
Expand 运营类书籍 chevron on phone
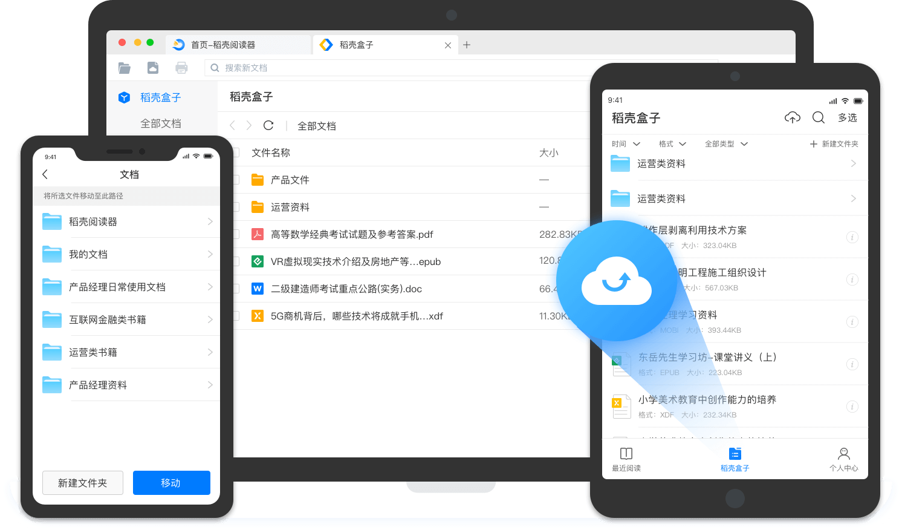click(x=210, y=352)
